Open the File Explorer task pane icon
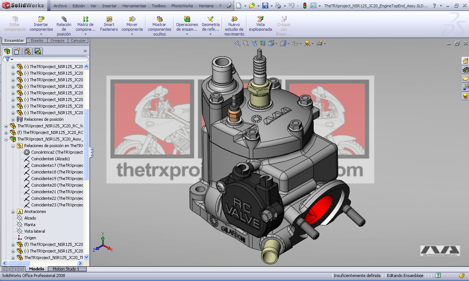Viewport: 469px width, 281px height. (x=465, y=78)
